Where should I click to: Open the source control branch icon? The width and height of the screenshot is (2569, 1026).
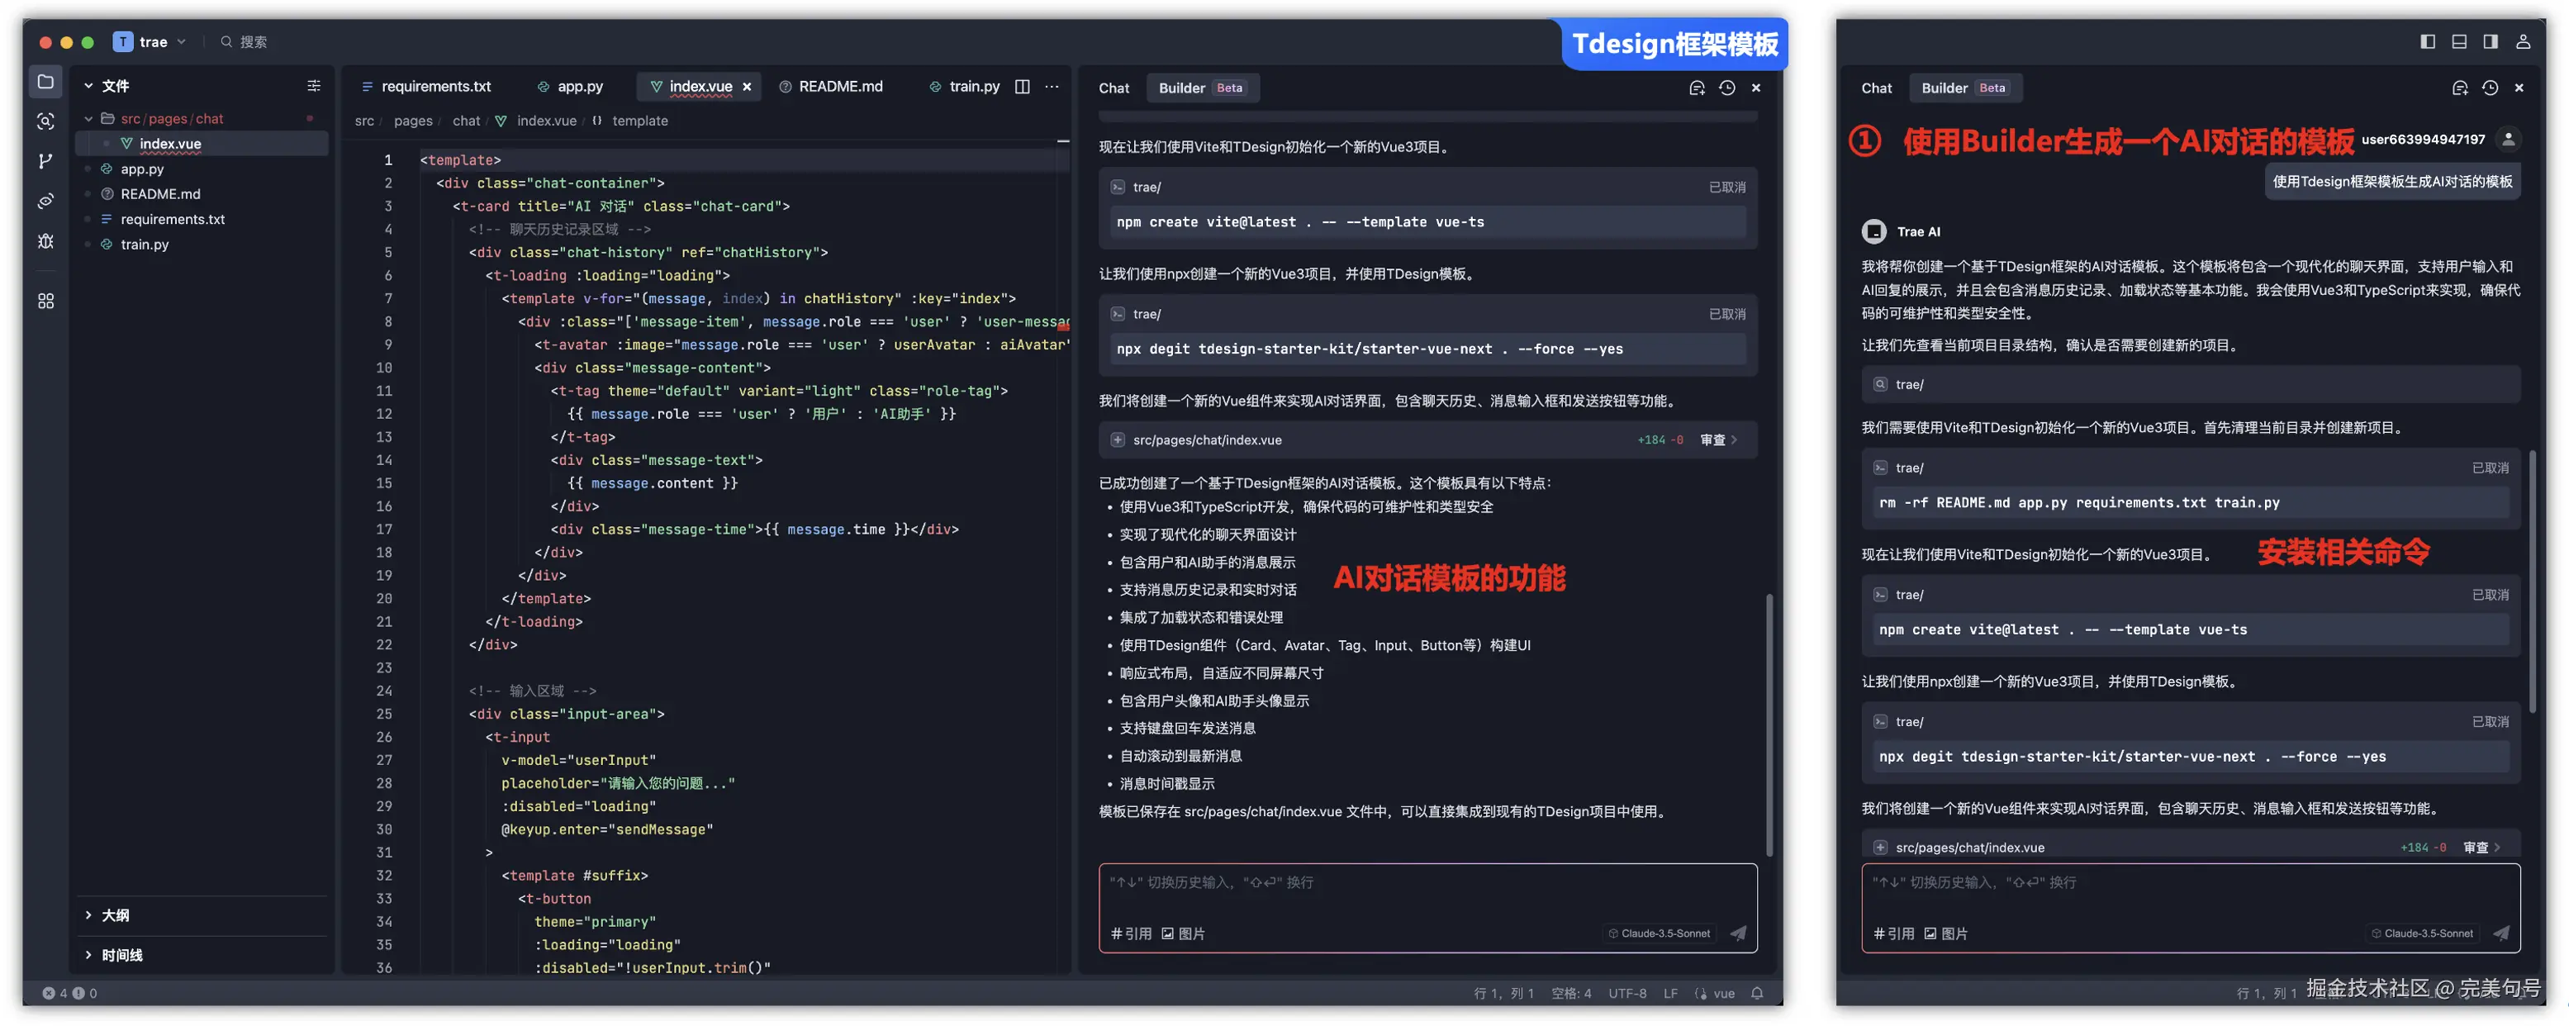[46, 162]
